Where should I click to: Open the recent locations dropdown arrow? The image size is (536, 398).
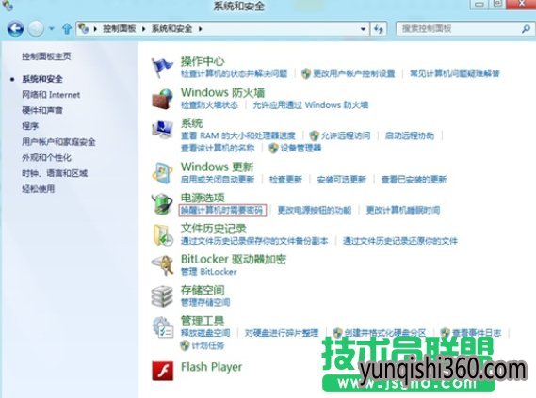point(52,29)
